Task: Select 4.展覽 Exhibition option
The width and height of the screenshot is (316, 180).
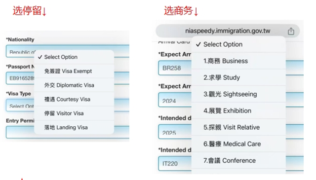Action: tap(238, 111)
